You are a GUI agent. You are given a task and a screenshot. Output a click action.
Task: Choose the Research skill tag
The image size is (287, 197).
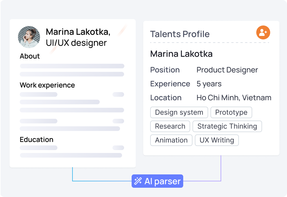point(170,126)
